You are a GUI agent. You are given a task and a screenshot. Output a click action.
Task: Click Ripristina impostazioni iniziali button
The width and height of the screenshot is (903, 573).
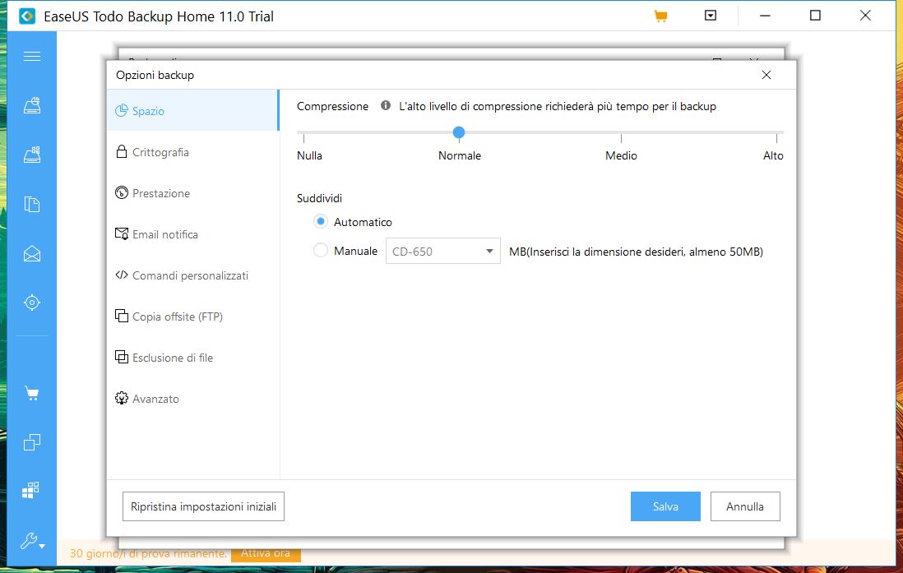pyautogui.click(x=203, y=506)
